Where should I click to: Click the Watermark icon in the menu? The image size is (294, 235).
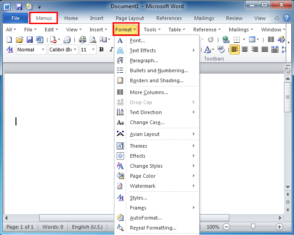[x=120, y=186]
